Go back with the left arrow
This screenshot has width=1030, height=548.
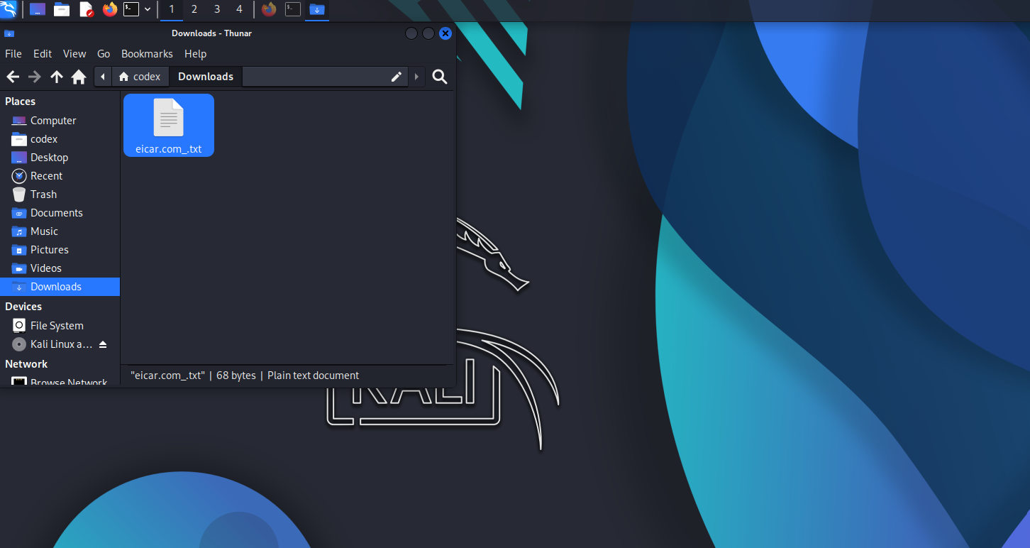pyautogui.click(x=13, y=77)
